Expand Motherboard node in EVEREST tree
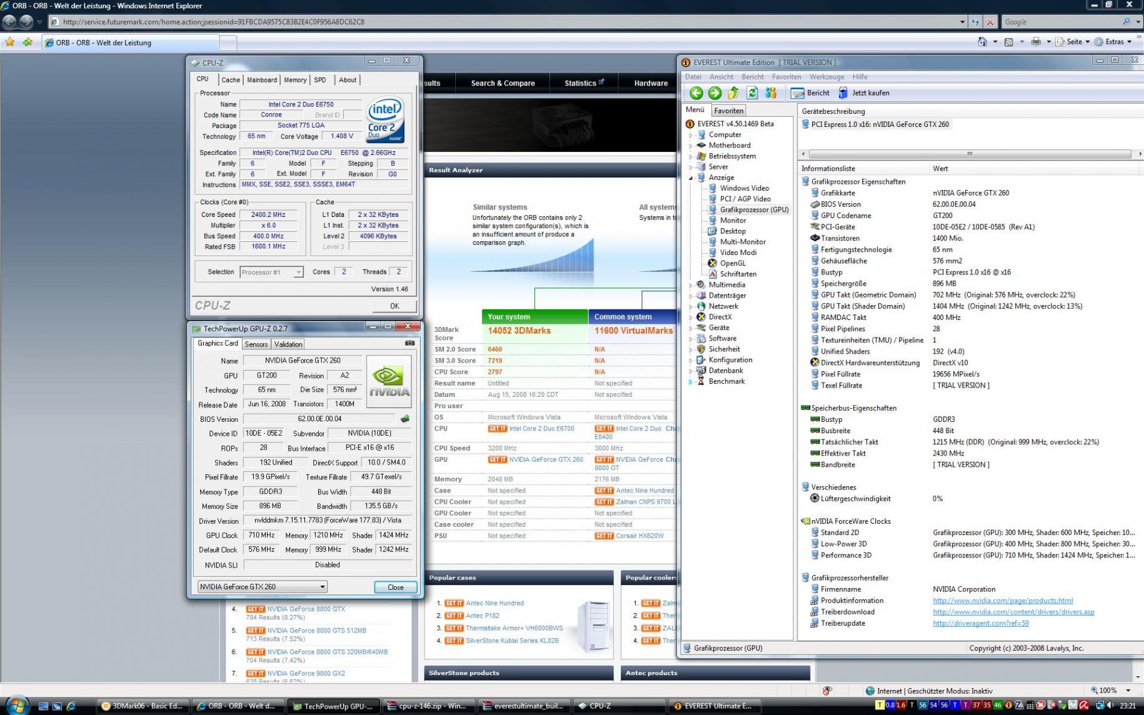 (x=691, y=146)
